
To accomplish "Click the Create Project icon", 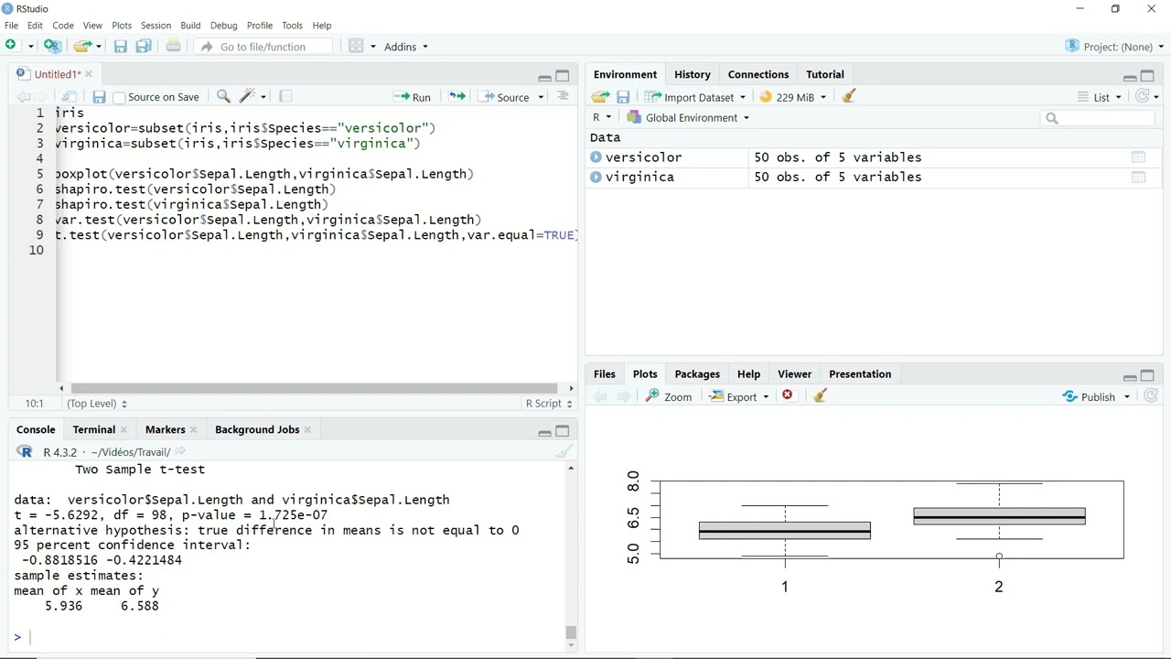I will [x=52, y=46].
